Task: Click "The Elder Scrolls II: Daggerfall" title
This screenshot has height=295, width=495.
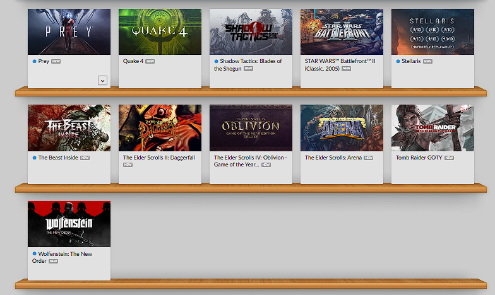Action: point(159,158)
